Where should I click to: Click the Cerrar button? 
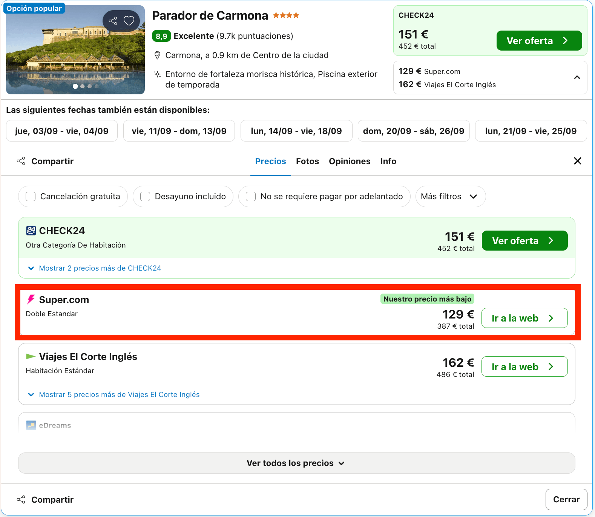[566, 500]
